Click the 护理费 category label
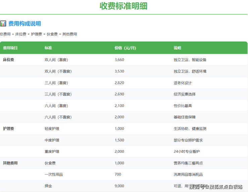 coord(8,129)
